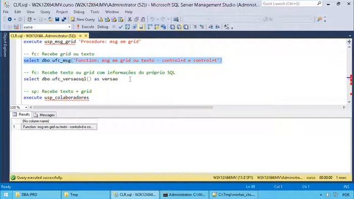The height and width of the screenshot is (199, 354).
Task: Click the result cell 'Function: msg em grid ou texto'
Action: [x=59, y=127]
